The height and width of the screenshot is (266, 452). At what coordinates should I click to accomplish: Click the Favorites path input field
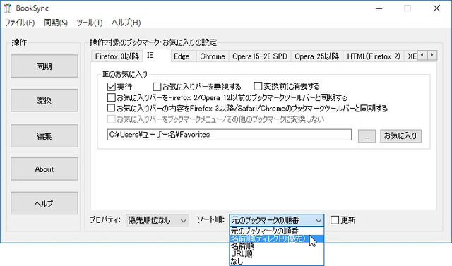click(229, 135)
